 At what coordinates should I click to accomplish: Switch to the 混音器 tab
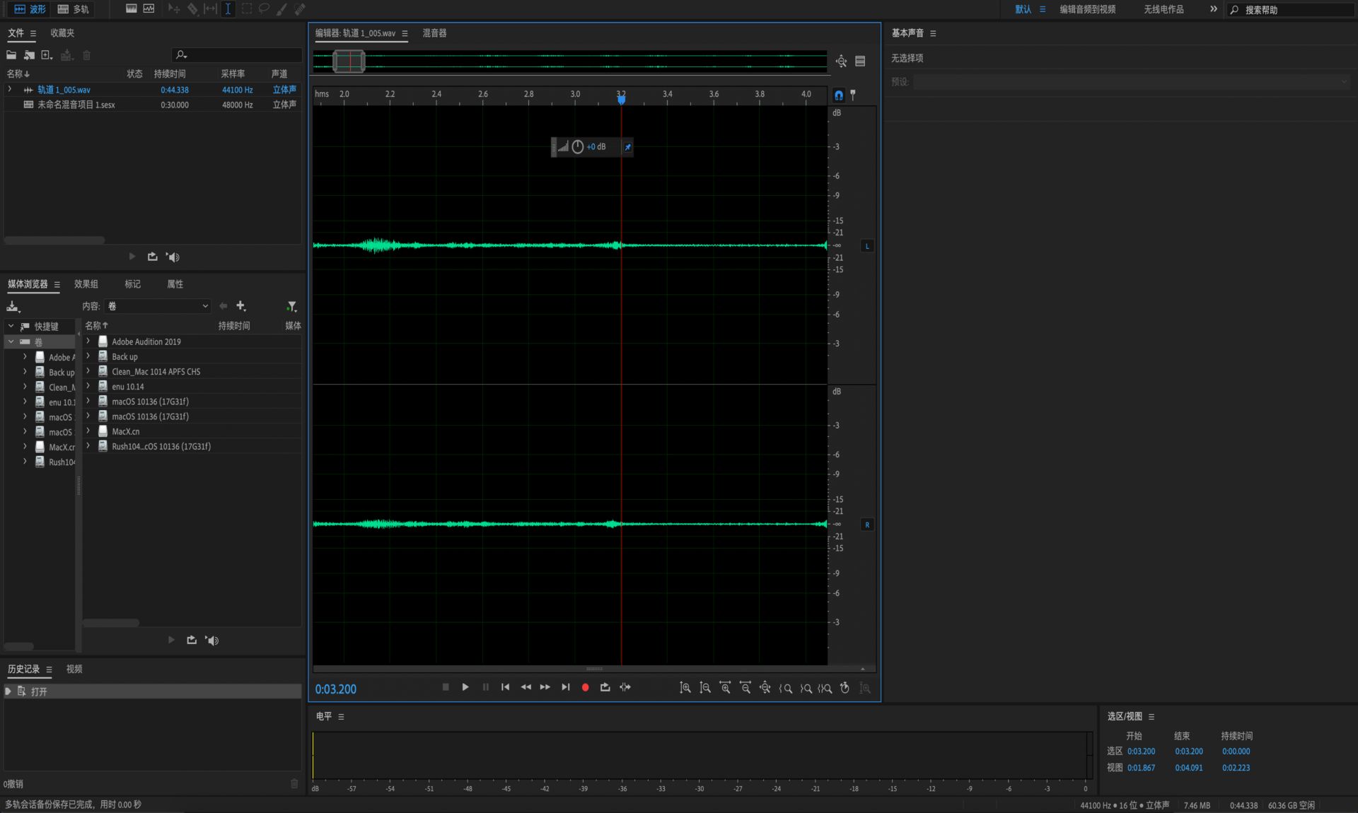tap(434, 33)
